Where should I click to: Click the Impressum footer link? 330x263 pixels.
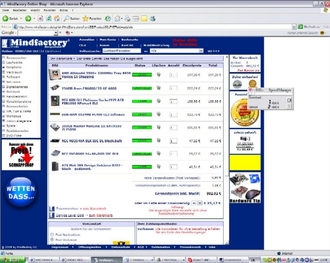(x=60, y=247)
